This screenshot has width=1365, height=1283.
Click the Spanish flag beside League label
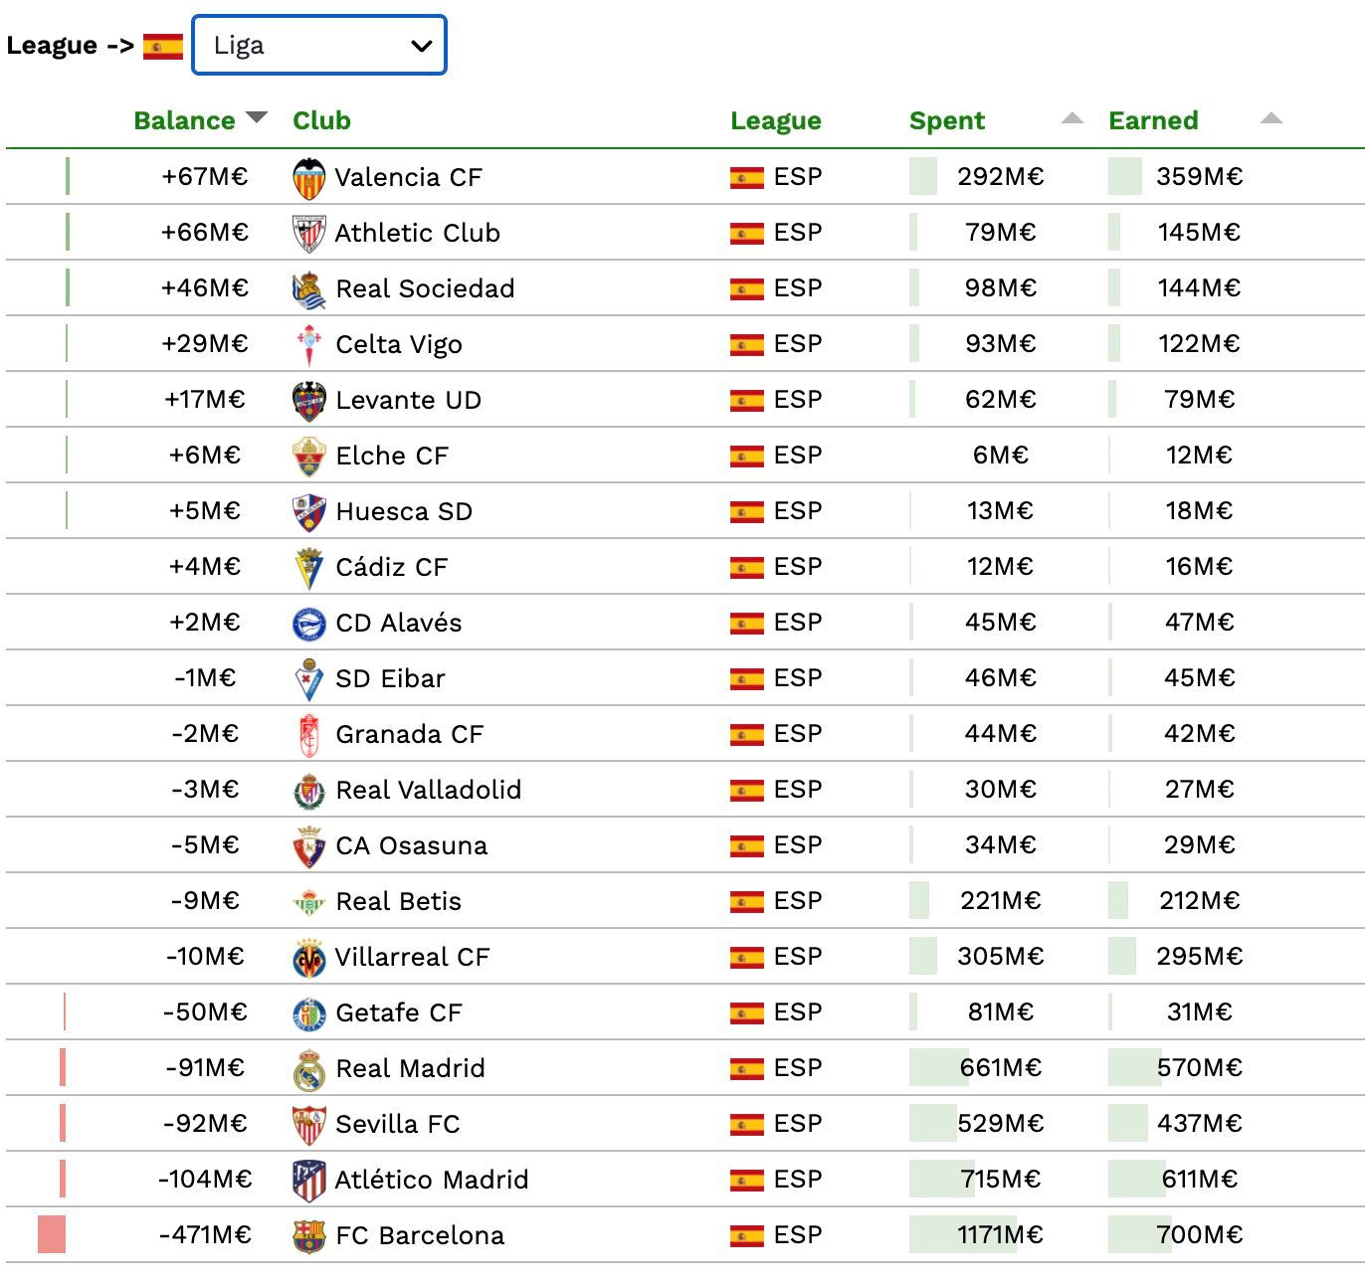point(163,46)
